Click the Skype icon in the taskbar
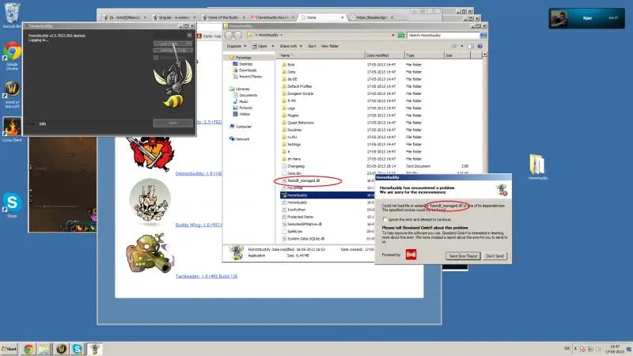Viewport: 633px width, 356px height. 78,349
